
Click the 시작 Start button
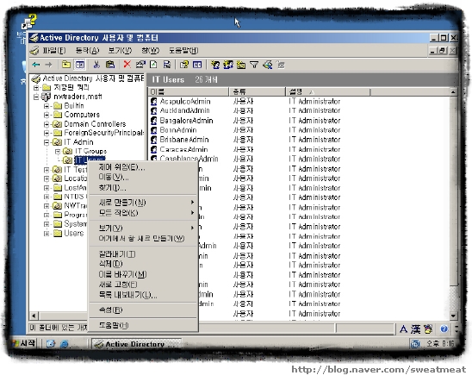(x=23, y=343)
